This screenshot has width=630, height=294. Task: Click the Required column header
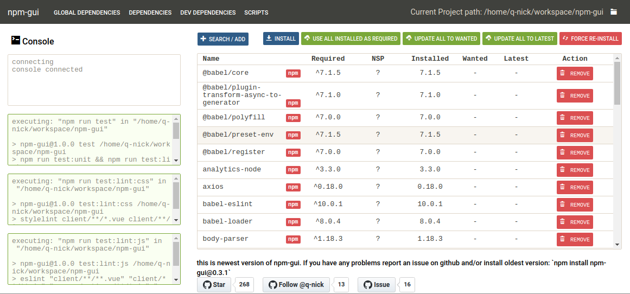[328, 59]
